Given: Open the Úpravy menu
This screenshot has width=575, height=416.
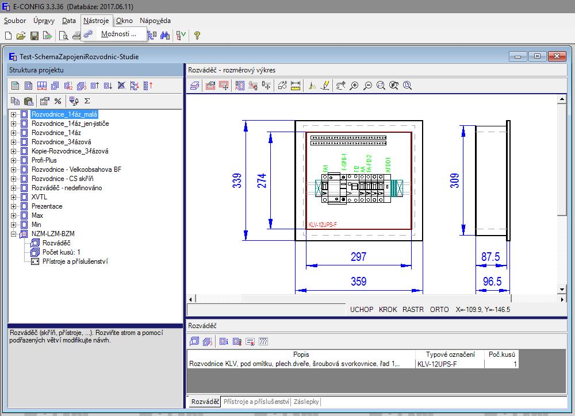Looking at the screenshot, I should tap(44, 21).
